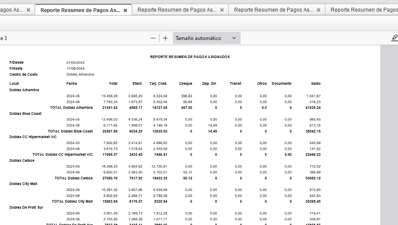Switch to the leftmost cut-off 'agos As...' tab
This screenshot has height=225, width=398.
pos(12,10)
